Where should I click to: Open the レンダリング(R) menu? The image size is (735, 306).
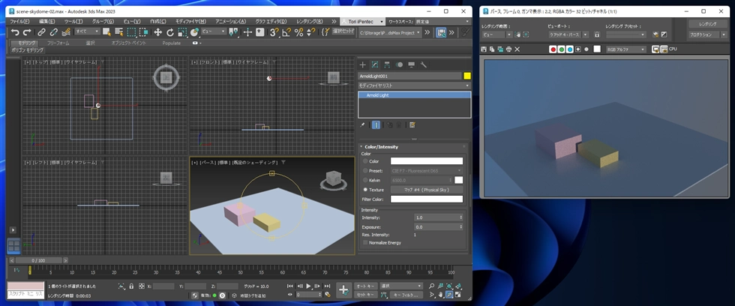pos(309,22)
